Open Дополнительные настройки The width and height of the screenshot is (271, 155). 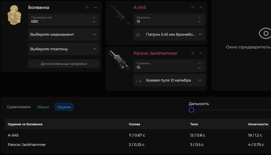[64, 64]
